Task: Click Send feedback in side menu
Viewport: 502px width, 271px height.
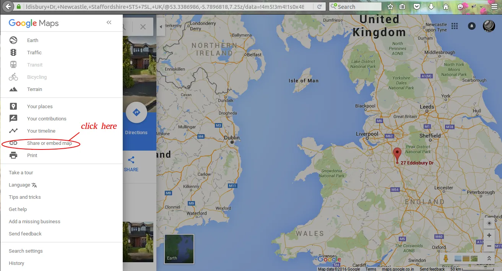Action: [25, 234]
